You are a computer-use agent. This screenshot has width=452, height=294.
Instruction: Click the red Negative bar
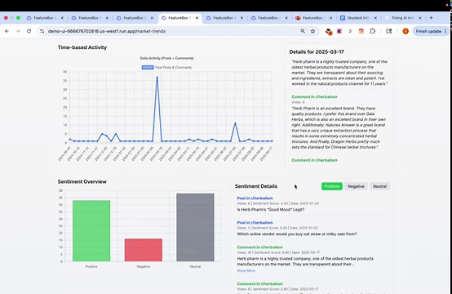tap(144, 250)
